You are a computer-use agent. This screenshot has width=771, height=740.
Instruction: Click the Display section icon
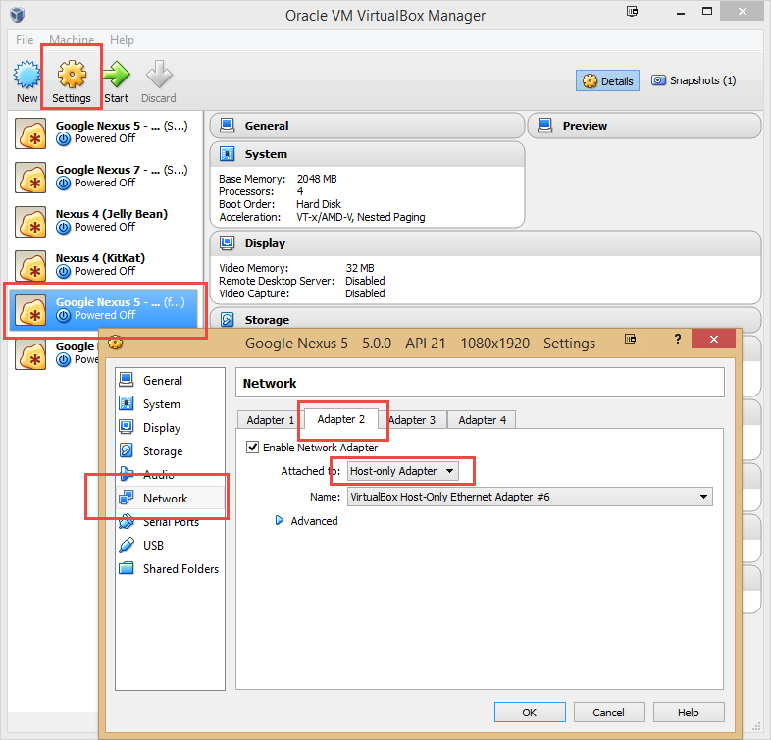click(x=228, y=242)
